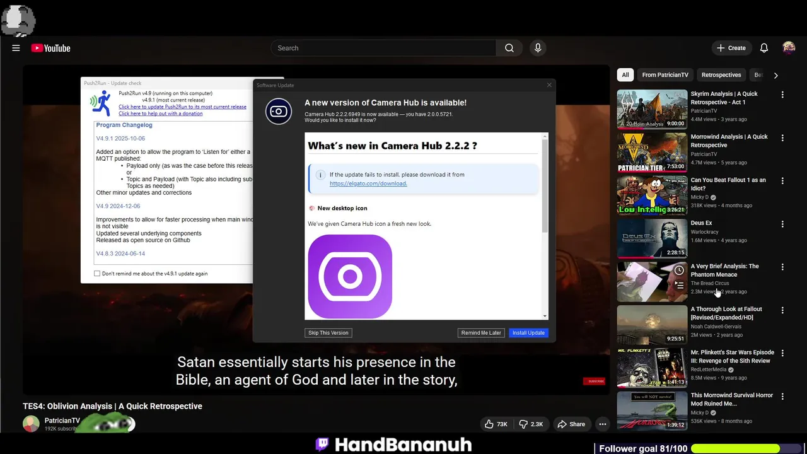The height and width of the screenshot is (454, 807).
Task: Open options for Skyrim Analysis video
Action: pyautogui.click(x=782, y=95)
